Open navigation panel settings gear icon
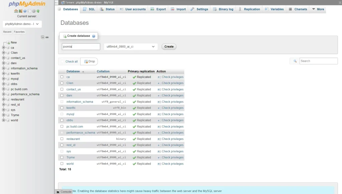This screenshot has width=342, height=194. 34,11
